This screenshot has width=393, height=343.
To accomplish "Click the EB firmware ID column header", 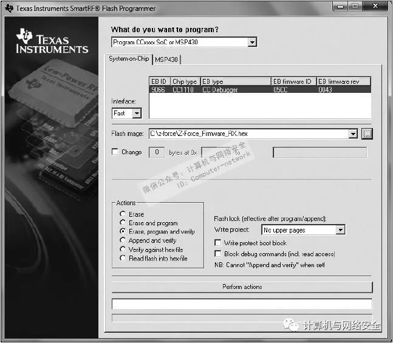I will click(294, 81).
